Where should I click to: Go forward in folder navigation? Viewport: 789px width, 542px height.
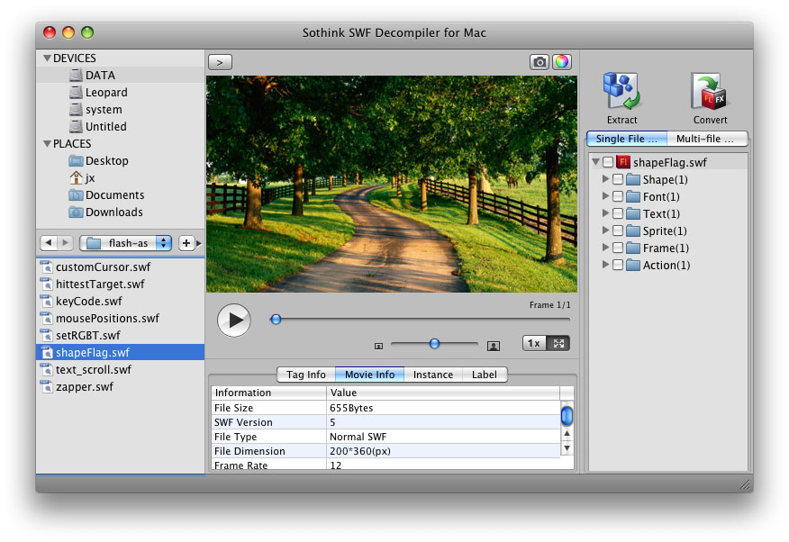point(65,243)
